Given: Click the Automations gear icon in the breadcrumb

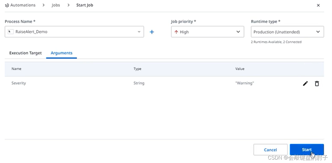Looking at the screenshot, I should (7, 5).
